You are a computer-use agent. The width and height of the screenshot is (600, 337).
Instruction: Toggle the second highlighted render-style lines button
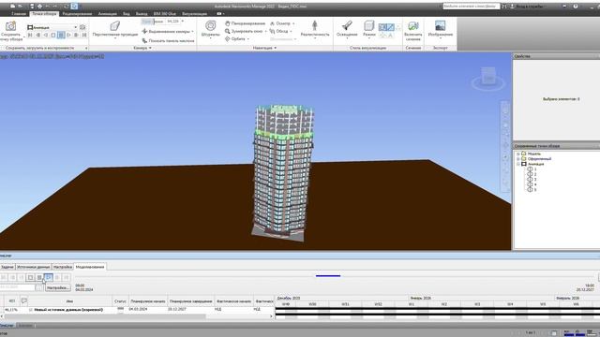(390, 27)
